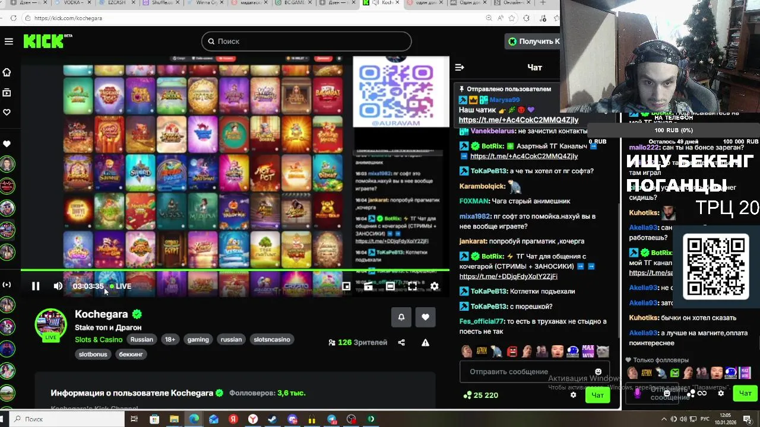This screenshot has height=427, width=760.
Task: Click the 25 220 channel points counter
Action: (x=481, y=395)
